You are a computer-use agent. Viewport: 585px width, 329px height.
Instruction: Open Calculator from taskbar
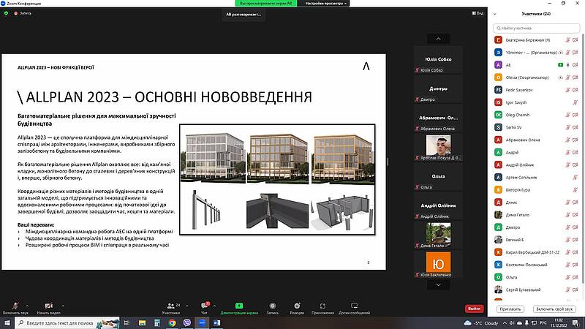(157, 323)
